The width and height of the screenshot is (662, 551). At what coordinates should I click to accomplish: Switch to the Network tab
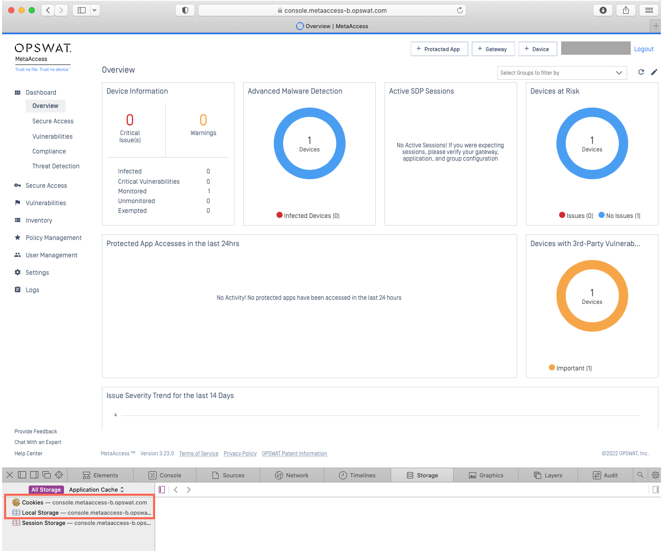point(292,475)
